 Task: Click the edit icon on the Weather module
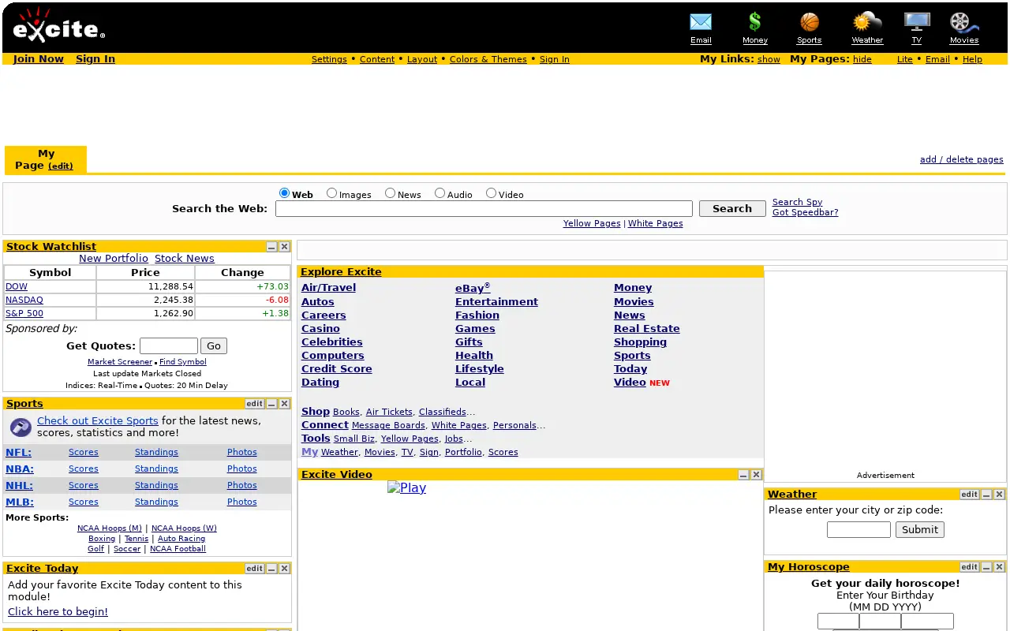point(970,495)
